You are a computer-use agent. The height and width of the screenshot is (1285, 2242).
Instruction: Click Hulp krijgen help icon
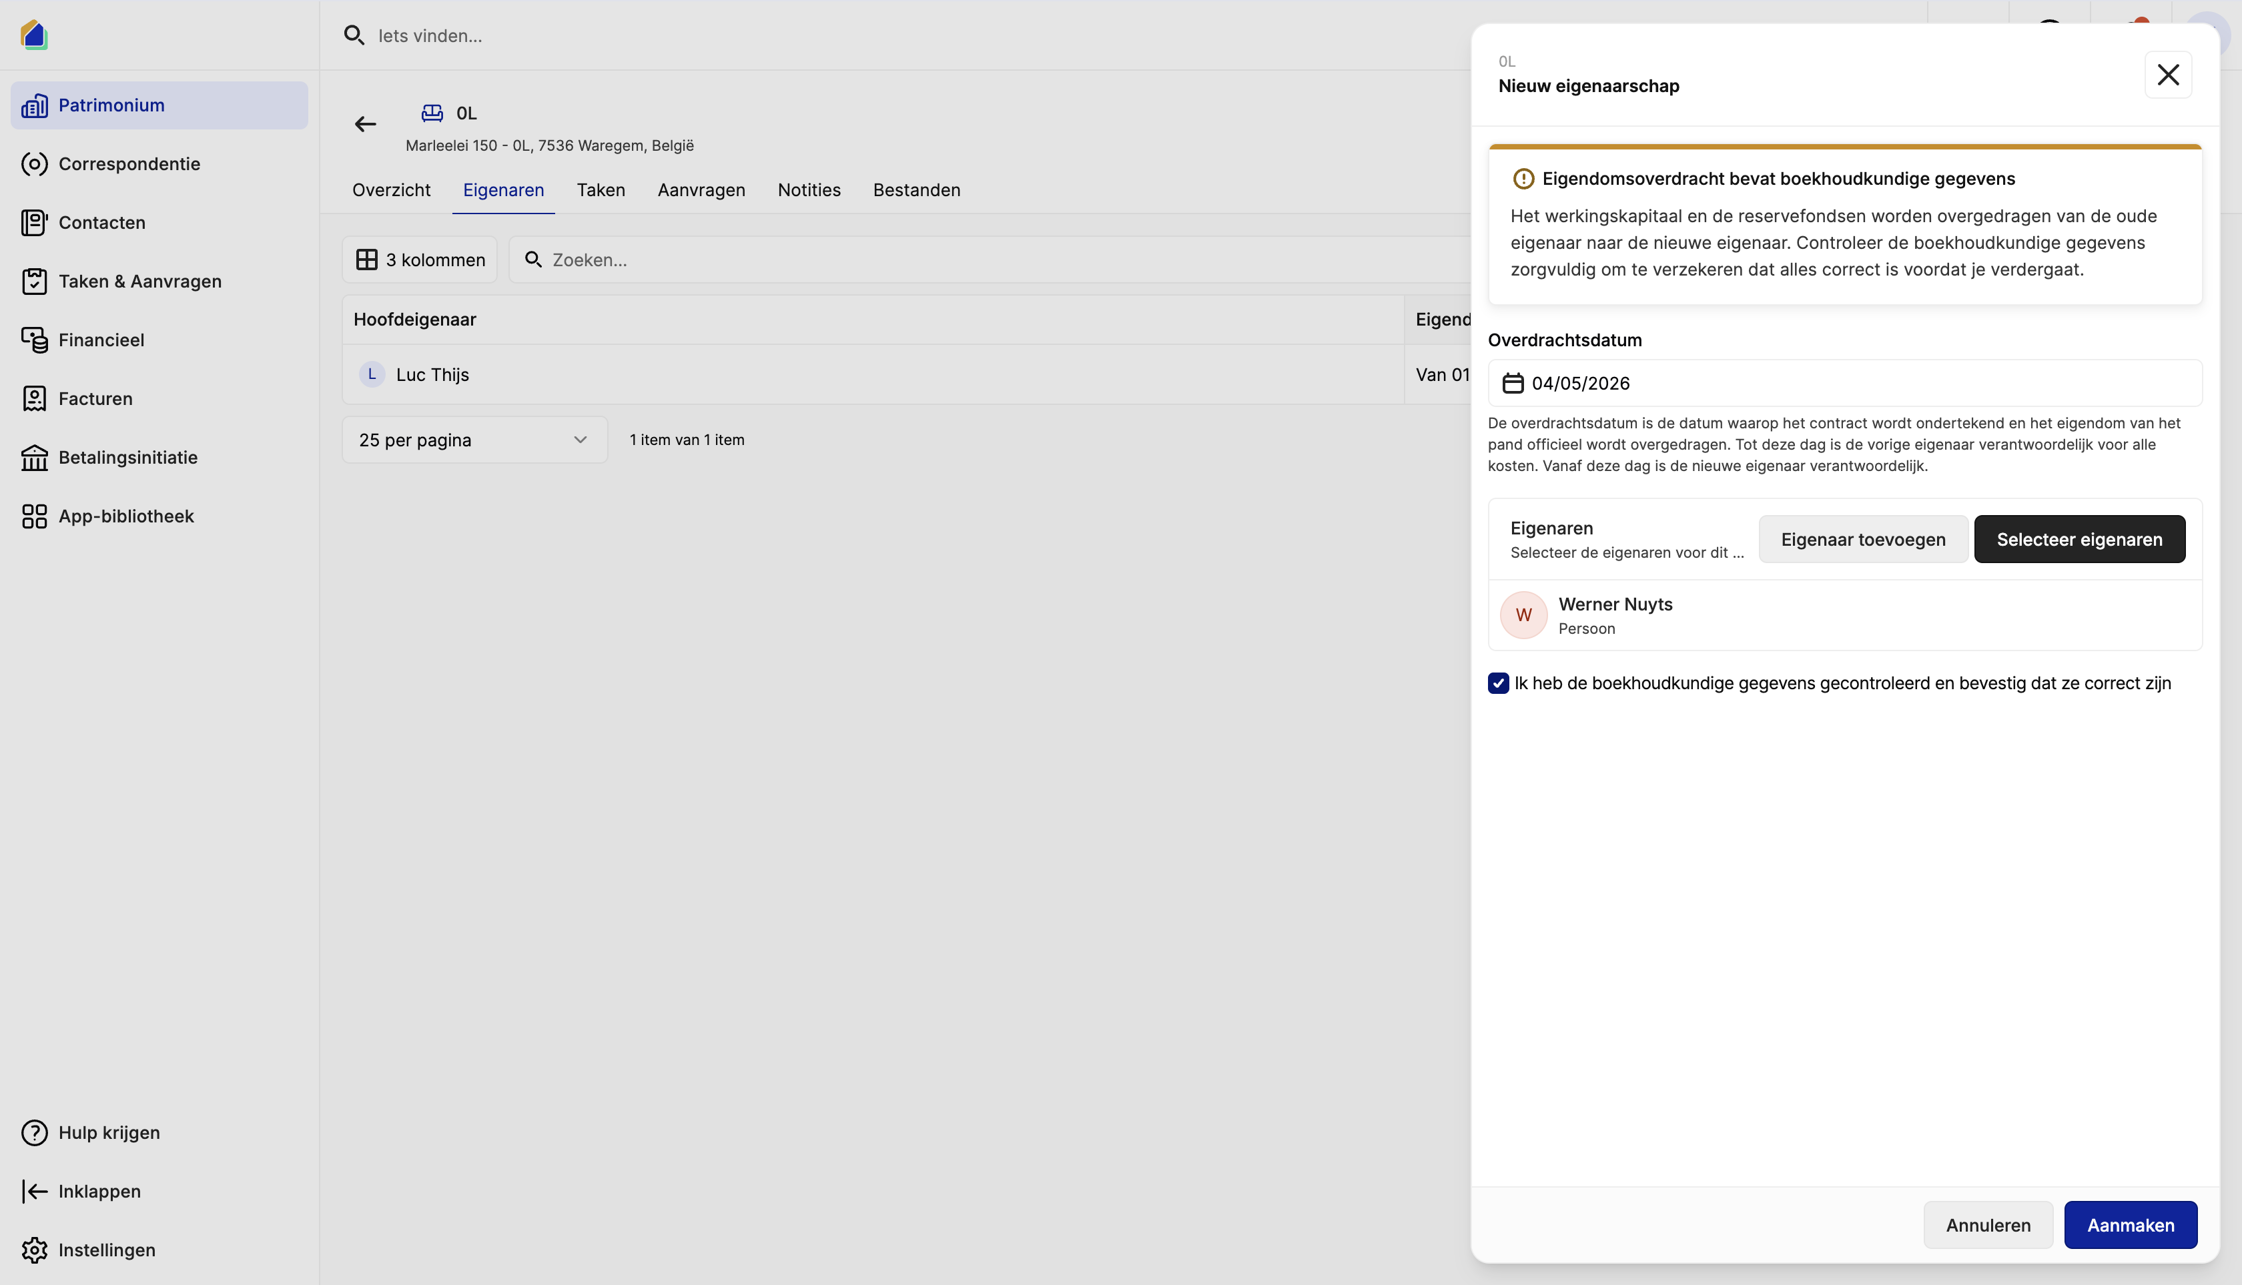pos(35,1132)
